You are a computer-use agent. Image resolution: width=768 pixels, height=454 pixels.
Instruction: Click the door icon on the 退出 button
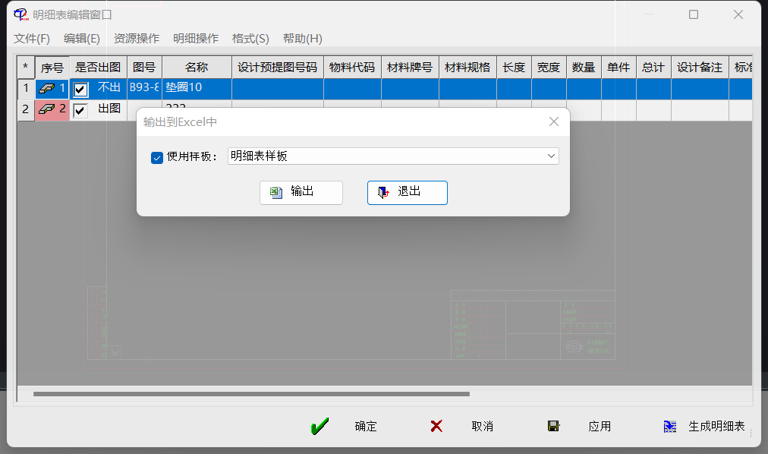click(x=384, y=192)
